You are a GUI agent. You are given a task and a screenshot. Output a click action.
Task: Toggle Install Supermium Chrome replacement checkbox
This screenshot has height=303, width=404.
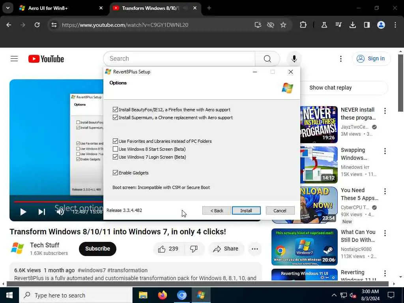tap(116, 118)
